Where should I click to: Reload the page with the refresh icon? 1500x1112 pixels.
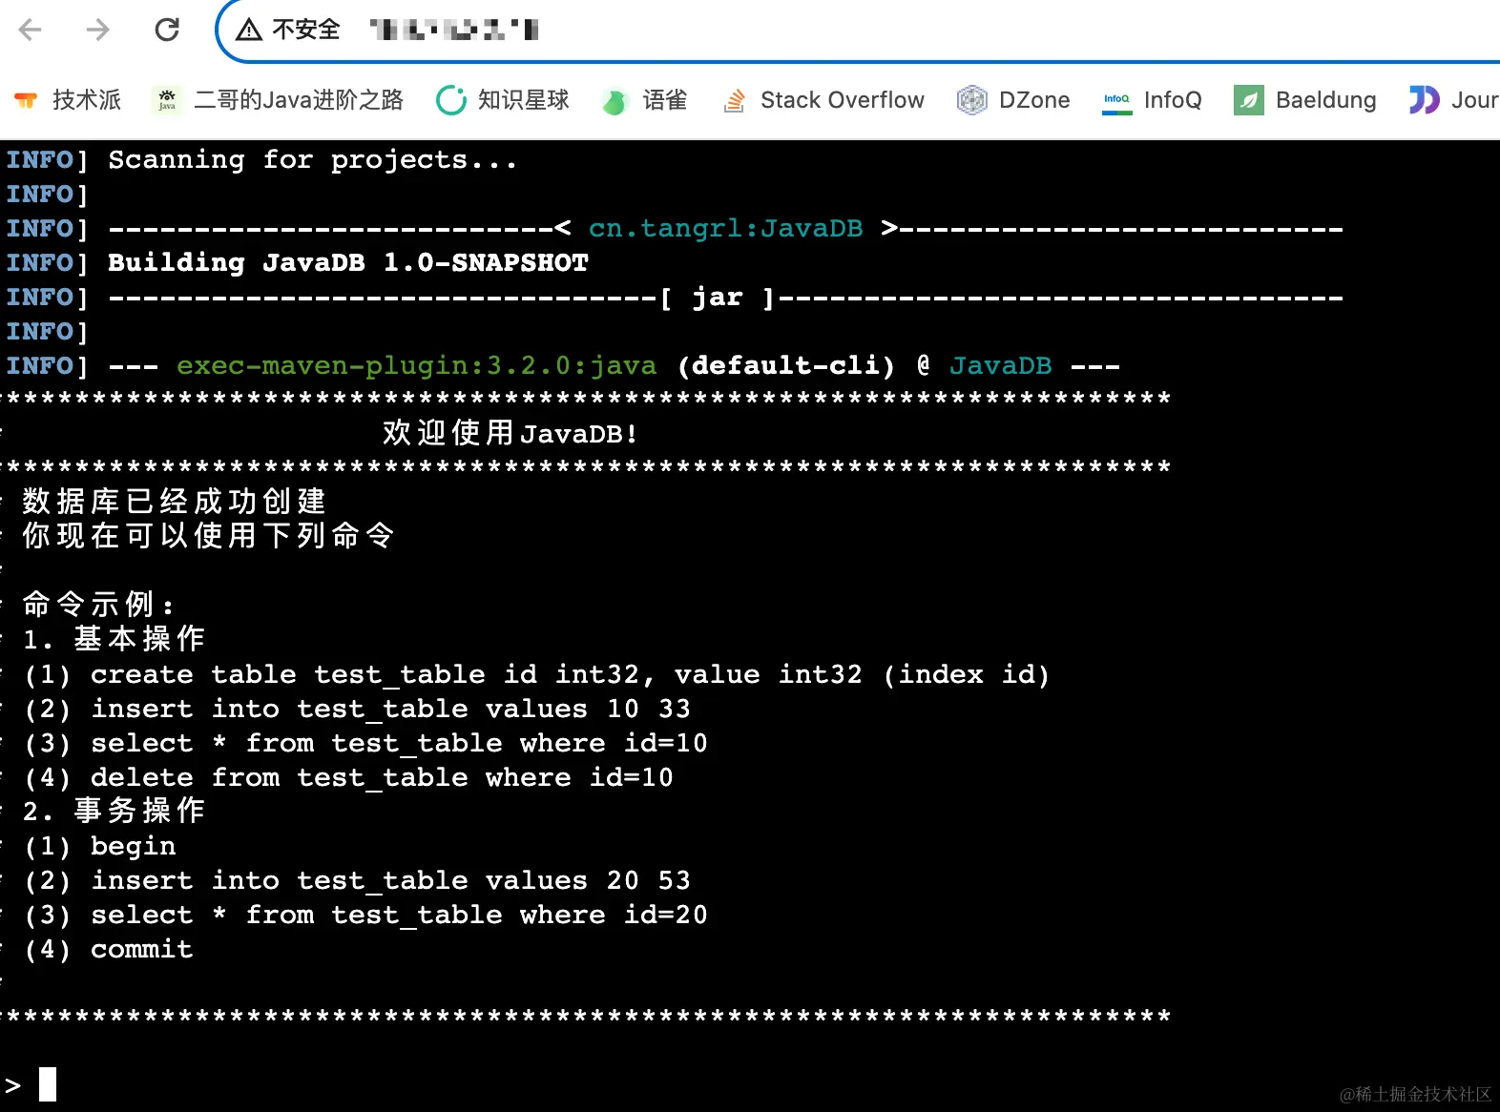tap(167, 31)
